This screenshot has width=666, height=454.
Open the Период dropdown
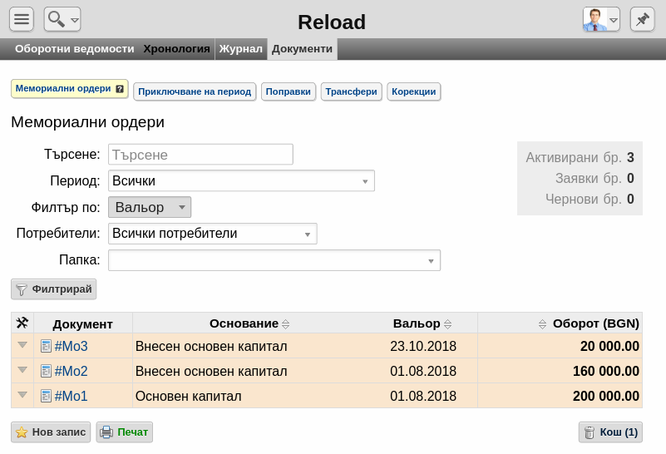(241, 181)
